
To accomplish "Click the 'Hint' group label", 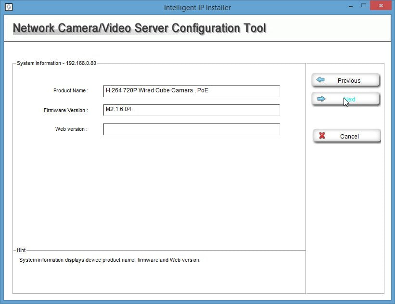I will point(21,250).
